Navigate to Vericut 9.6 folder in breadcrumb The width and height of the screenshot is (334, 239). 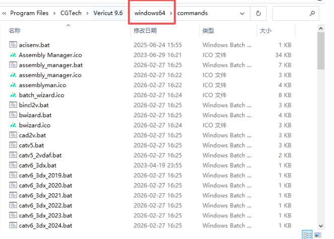click(x=108, y=13)
